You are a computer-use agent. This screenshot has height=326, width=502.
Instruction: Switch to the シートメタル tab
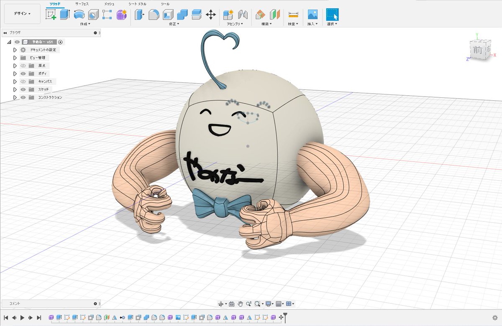[137, 3]
